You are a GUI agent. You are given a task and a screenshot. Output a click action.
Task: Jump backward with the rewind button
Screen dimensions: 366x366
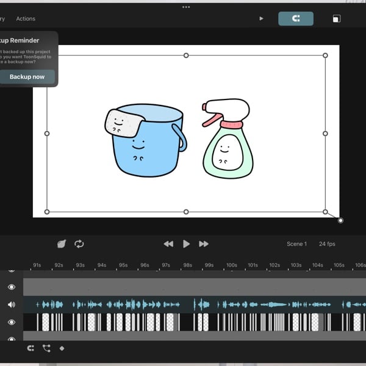168,244
